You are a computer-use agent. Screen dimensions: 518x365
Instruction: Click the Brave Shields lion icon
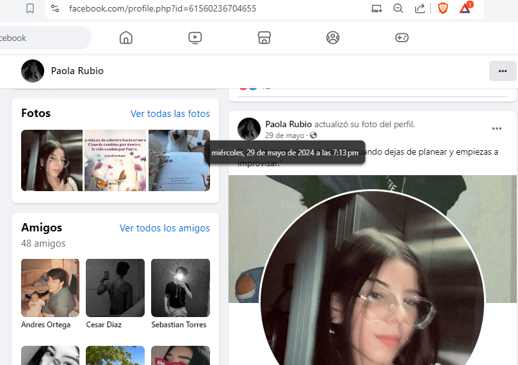[443, 8]
